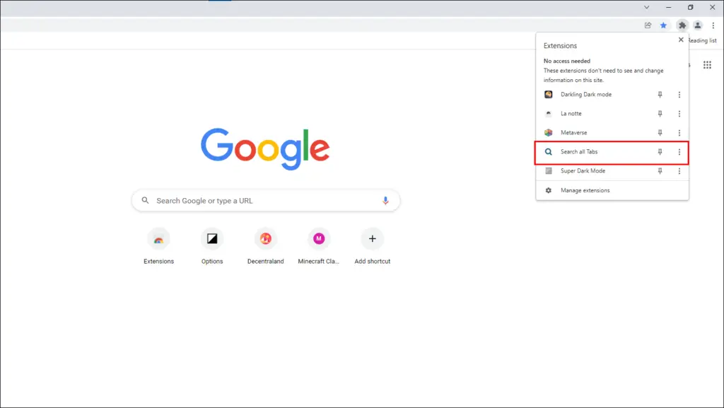Restore down the Chrome window
The image size is (724, 408).
pos(690,7)
